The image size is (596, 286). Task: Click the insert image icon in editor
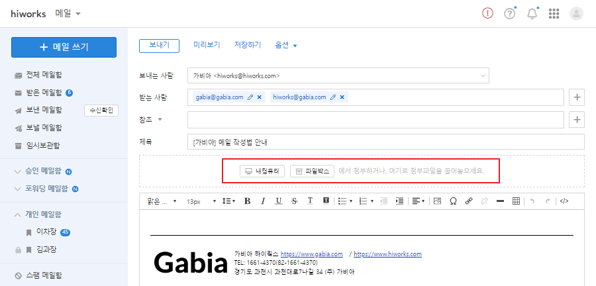437,201
